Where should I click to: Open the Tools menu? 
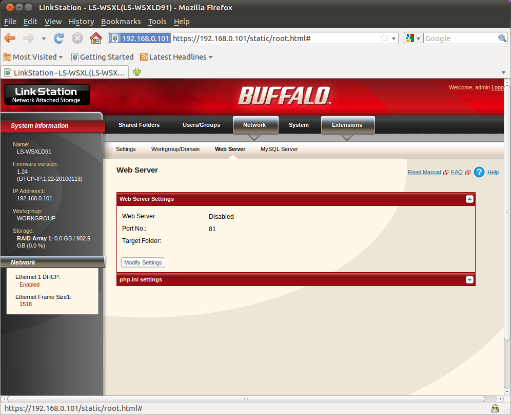157,22
